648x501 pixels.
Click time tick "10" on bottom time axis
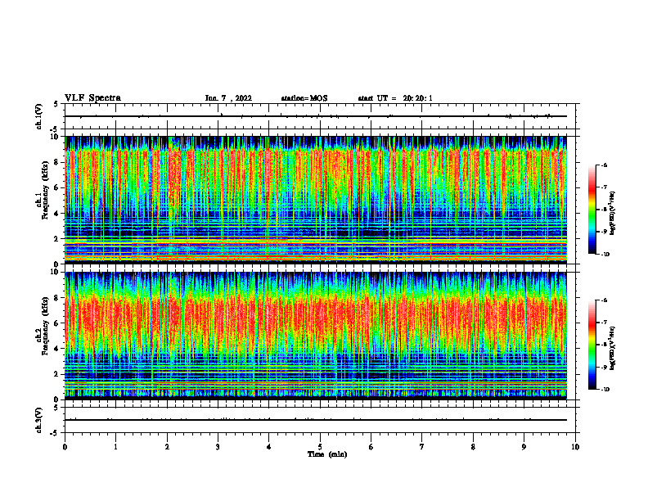[x=575, y=447]
